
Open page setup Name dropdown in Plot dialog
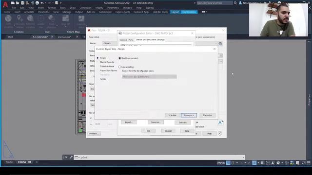point(109,43)
